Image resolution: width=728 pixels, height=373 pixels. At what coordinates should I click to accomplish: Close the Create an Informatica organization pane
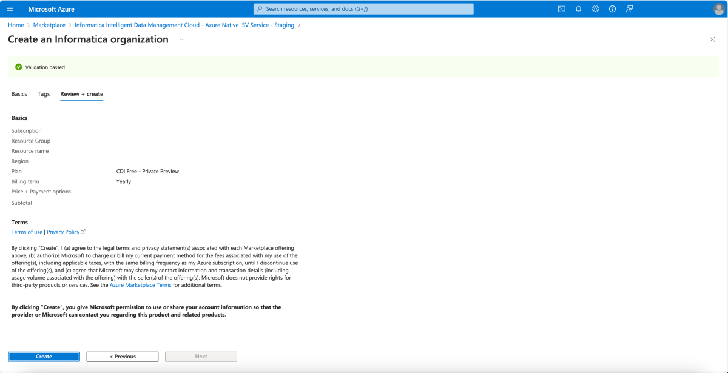click(x=712, y=39)
